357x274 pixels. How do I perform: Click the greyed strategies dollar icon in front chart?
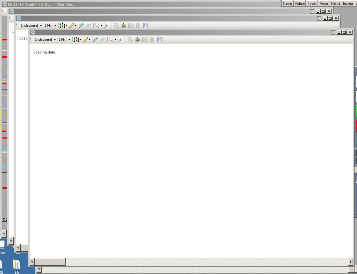[152, 39]
